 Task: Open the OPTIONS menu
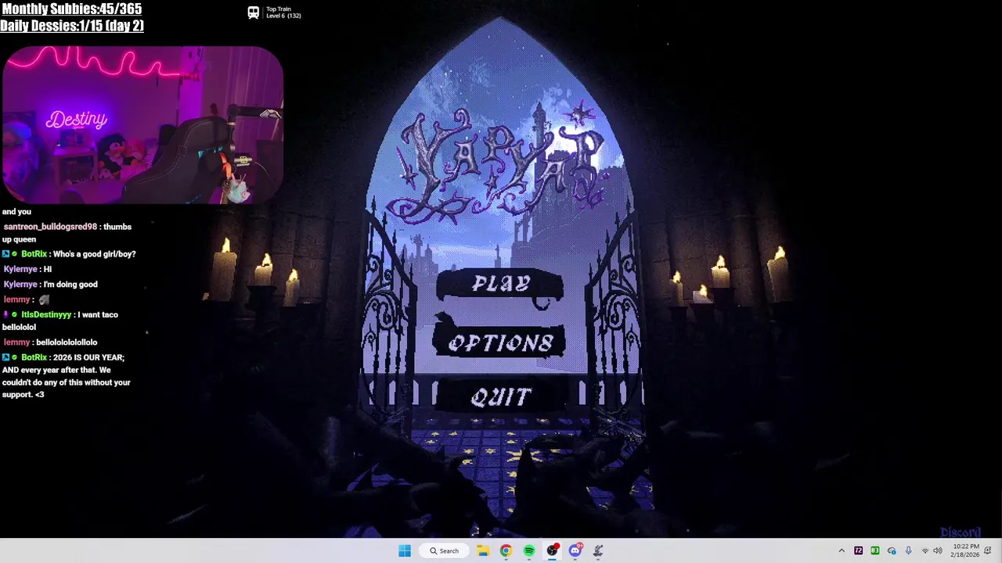(x=500, y=343)
